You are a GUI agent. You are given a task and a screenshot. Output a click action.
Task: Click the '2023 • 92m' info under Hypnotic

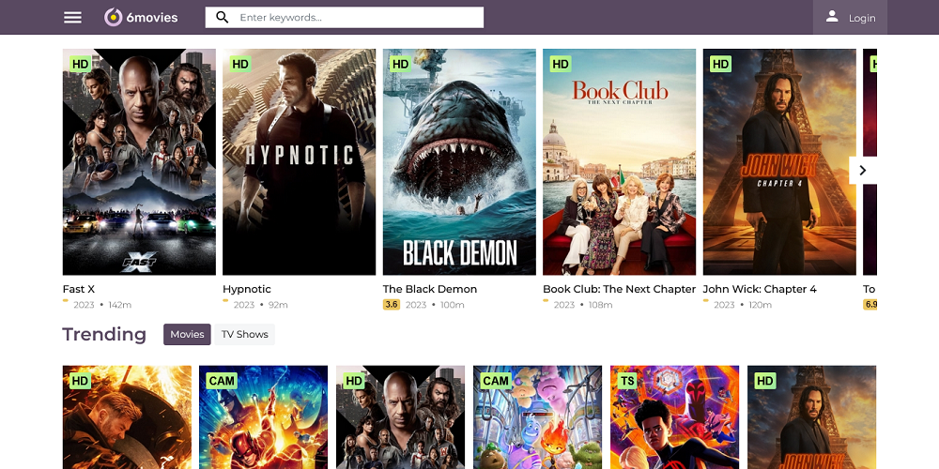260,305
